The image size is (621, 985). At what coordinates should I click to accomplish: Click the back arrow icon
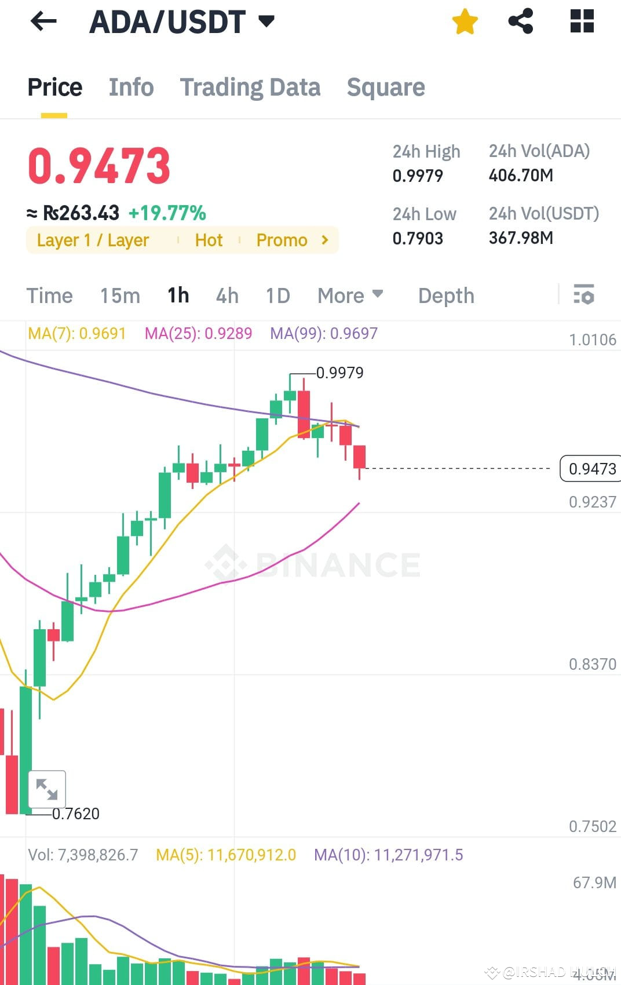point(43,21)
